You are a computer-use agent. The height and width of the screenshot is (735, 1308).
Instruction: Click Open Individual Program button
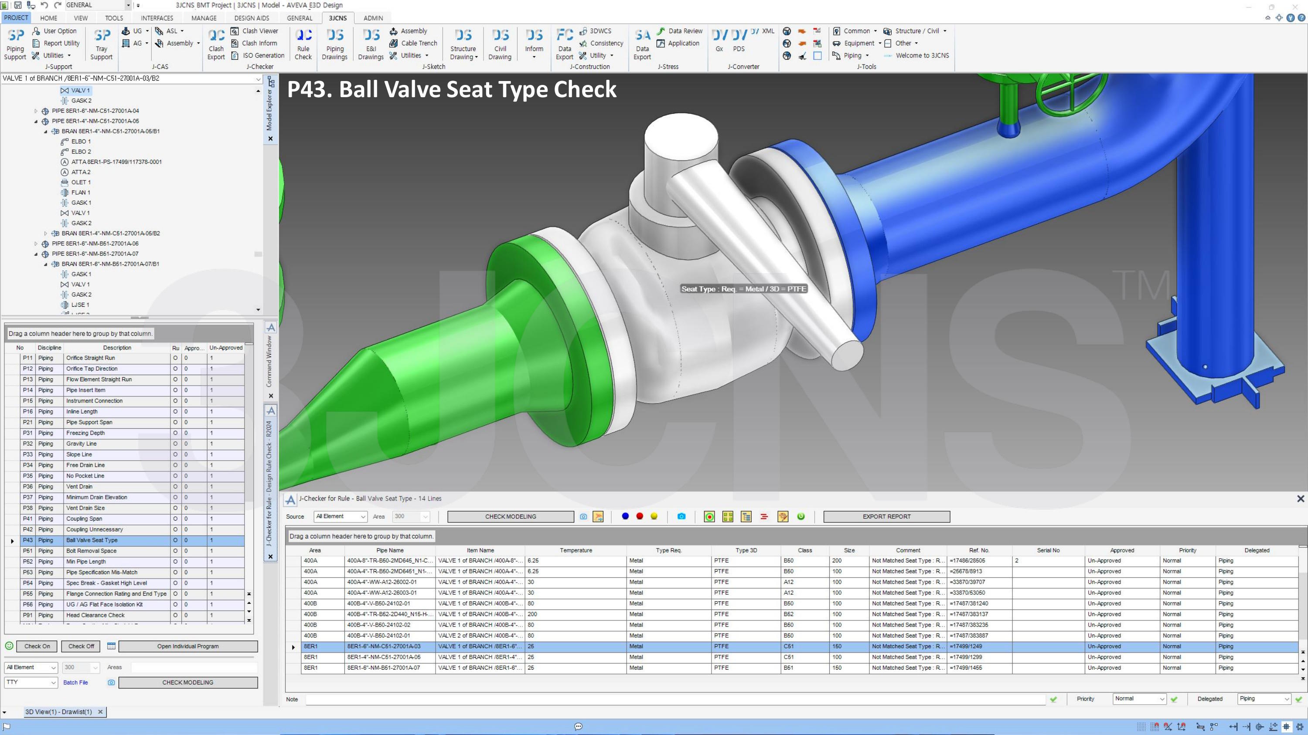click(x=188, y=646)
